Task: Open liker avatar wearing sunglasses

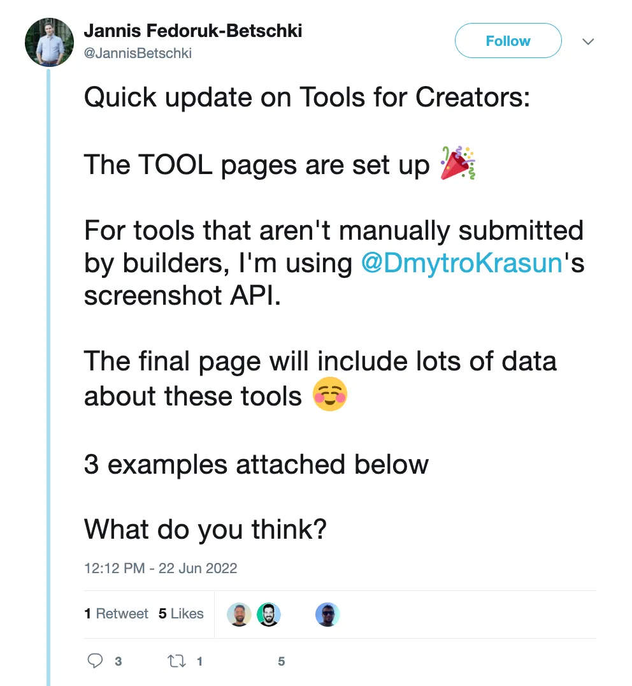Action: [x=327, y=614]
